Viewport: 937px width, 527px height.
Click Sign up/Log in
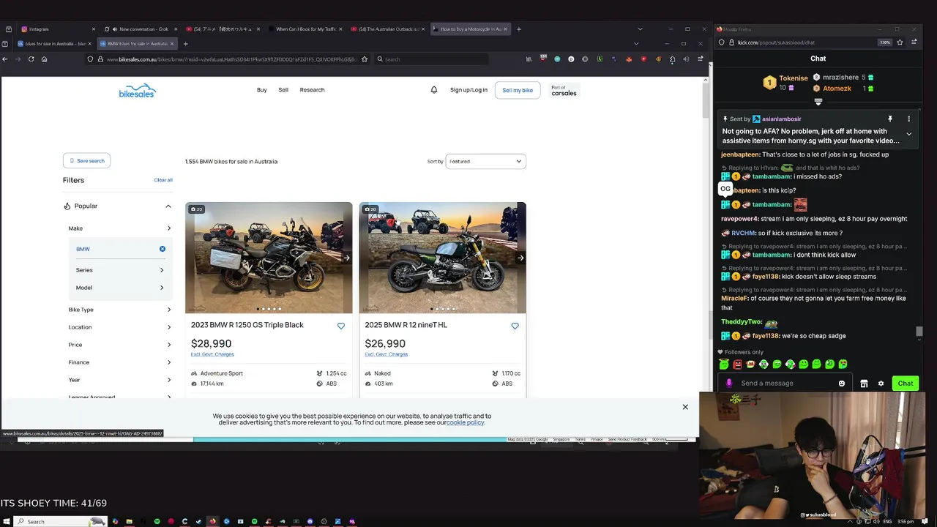[468, 90]
